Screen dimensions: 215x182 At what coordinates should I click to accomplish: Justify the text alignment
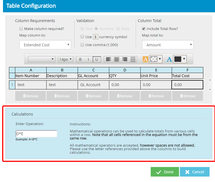pos(133,59)
